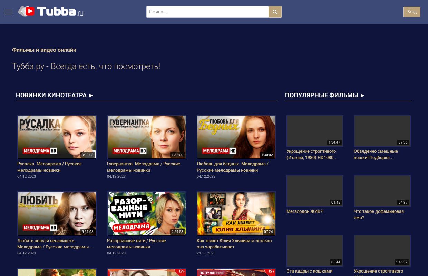Open the 04:37 дофаминовая яма thumbnail

click(x=382, y=191)
